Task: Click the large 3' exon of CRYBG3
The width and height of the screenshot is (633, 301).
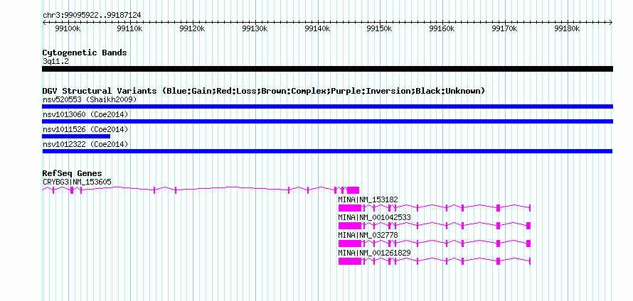Action: (353, 190)
